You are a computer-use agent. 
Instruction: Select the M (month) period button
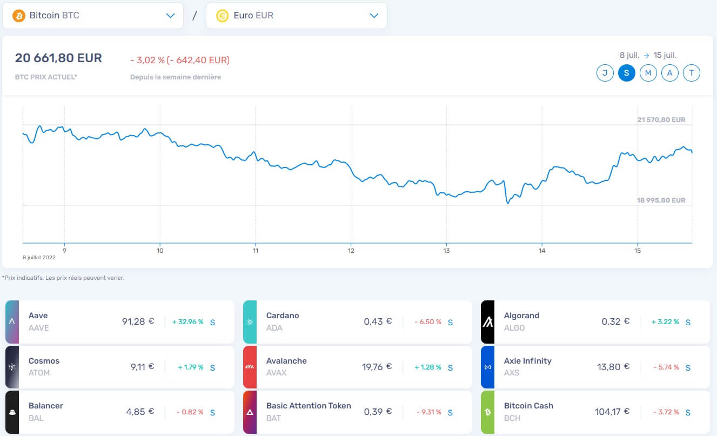(x=648, y=72)
